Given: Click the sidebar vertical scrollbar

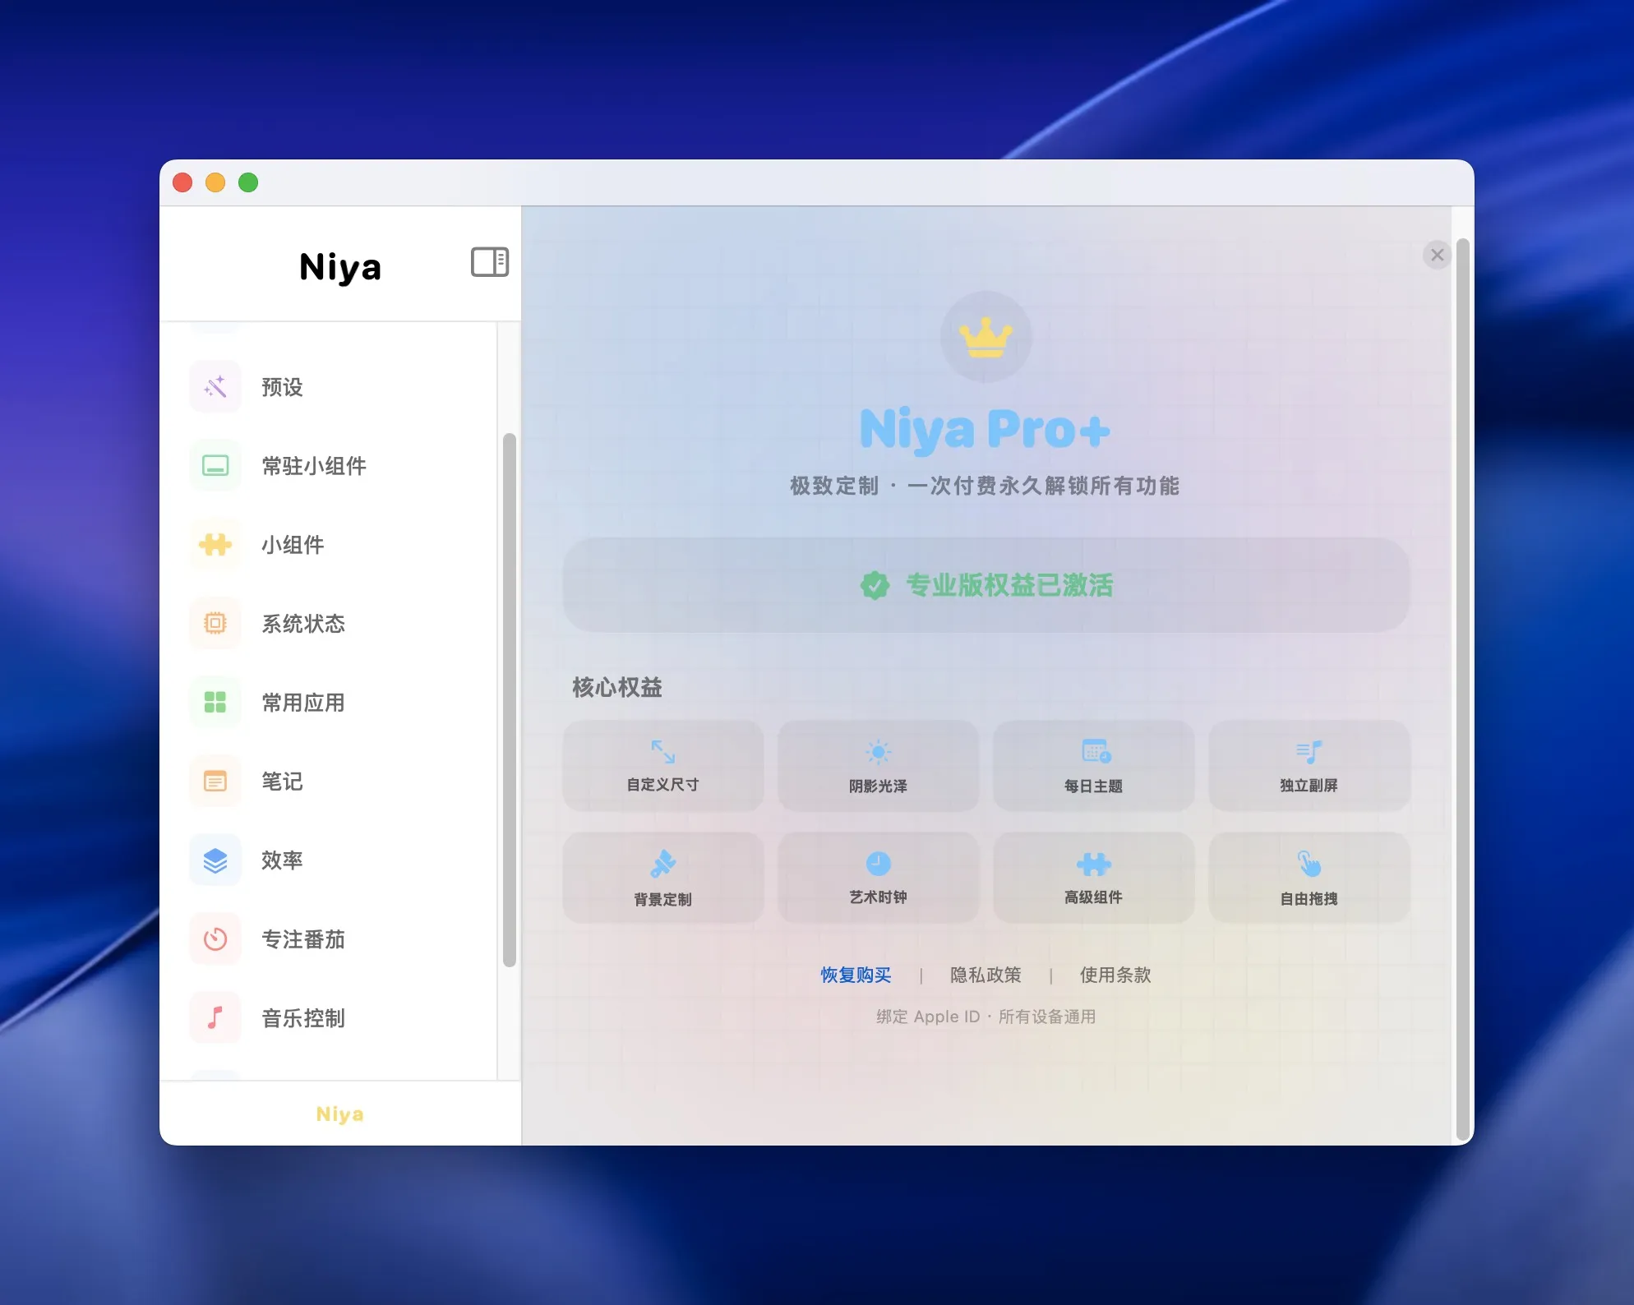Looking at the screenshot, I should 510,699.
